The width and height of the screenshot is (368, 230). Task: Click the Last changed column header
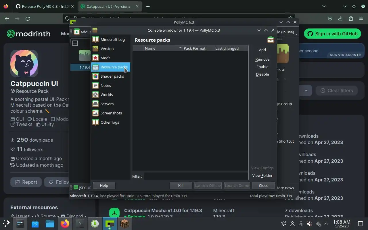[x=231, y=48]
